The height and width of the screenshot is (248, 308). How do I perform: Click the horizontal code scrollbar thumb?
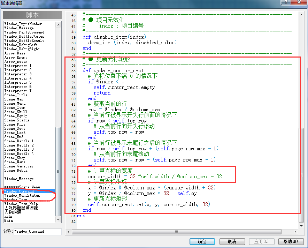click(x=177, y=232)
